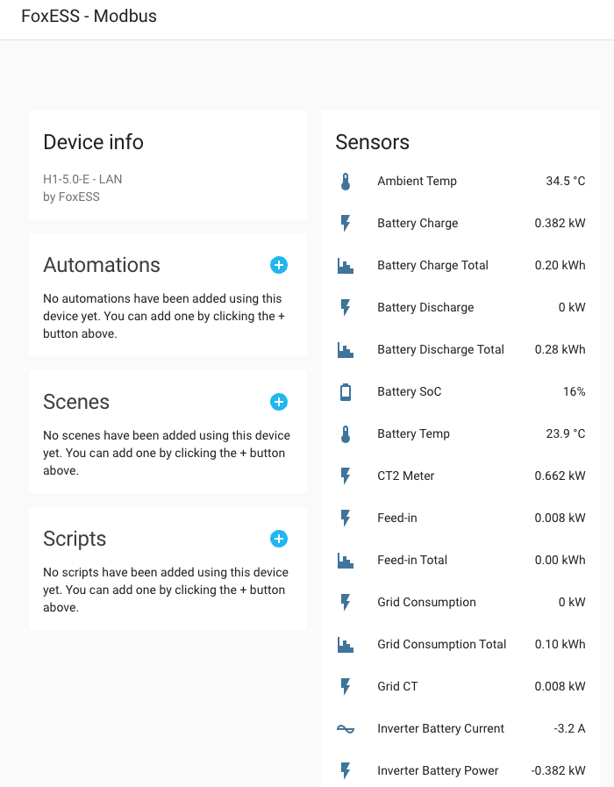Click the Battery Discharge flash icon
The height and width of the screenshot is (787, 614).
346,307
